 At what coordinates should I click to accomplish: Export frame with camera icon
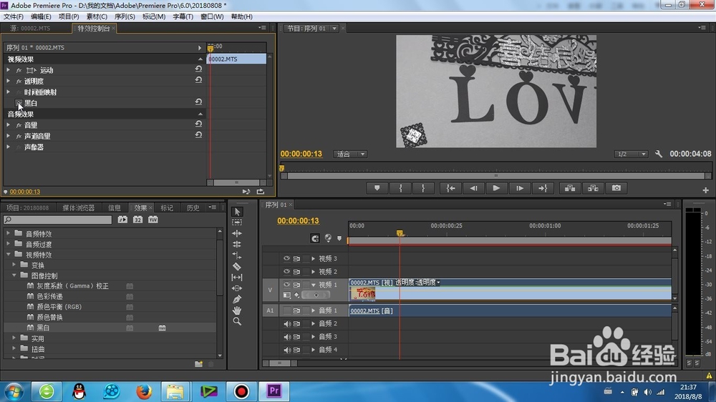(616, 188)
